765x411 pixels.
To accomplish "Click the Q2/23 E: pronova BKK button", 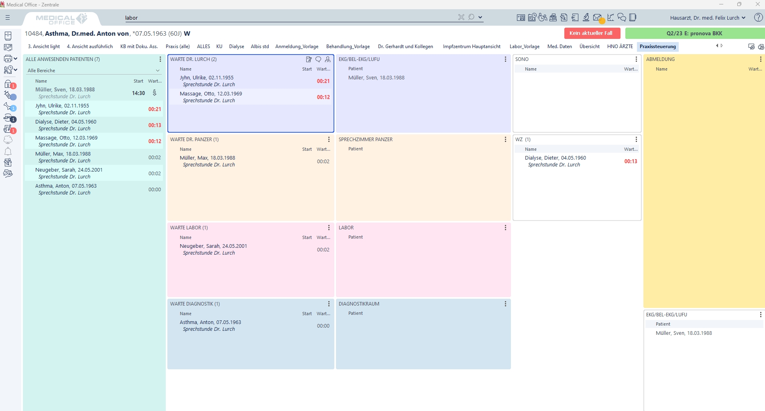I will pos(695,33).
